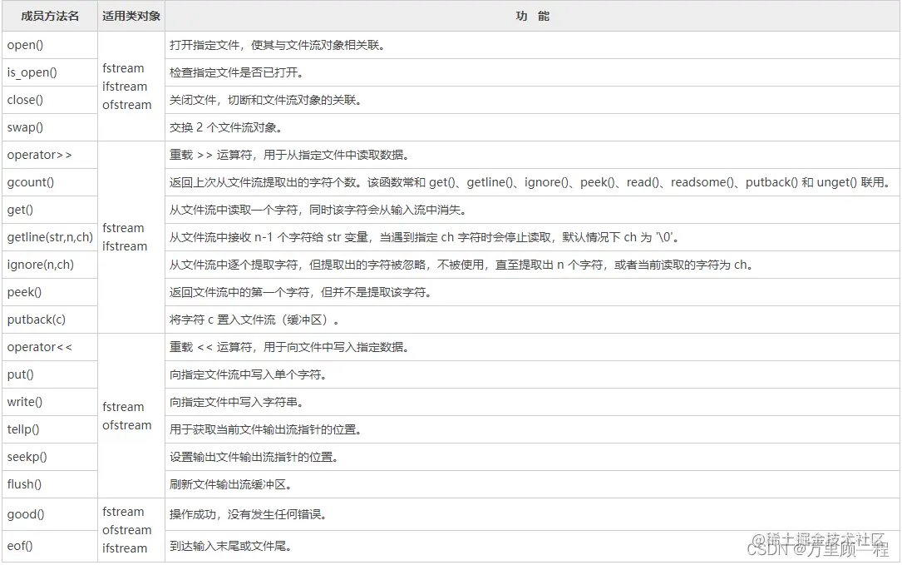Click the operator>> method cell
Image resolution: width=902 pixels, height=565 pixels.
(x=50, y=155)
